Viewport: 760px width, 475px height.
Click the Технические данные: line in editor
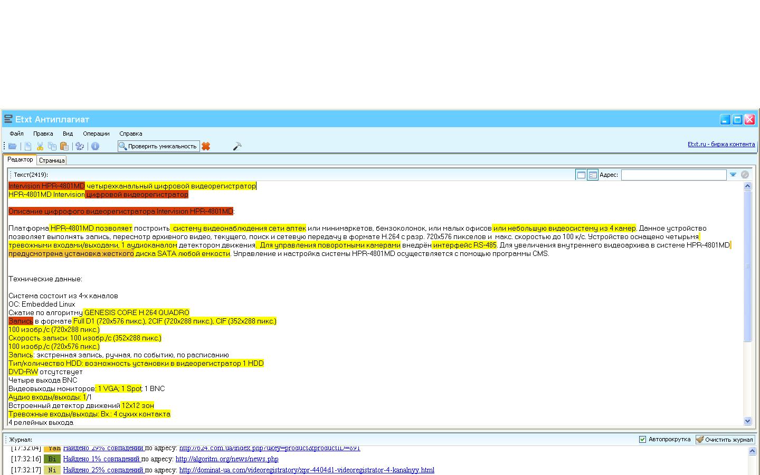[45, 279]
